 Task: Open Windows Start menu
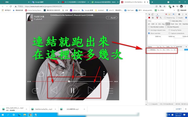pyautogui.click(x=3, y=115)
